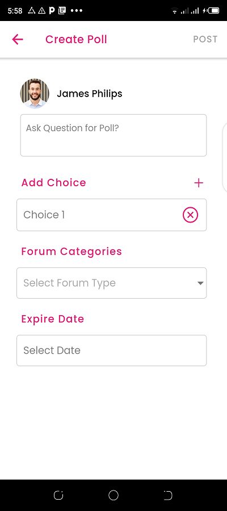Image resolution: width=227 pixels, height=511 pixels.
Task: Focus the Ask Question for Poll field
Action: point(113,135)
